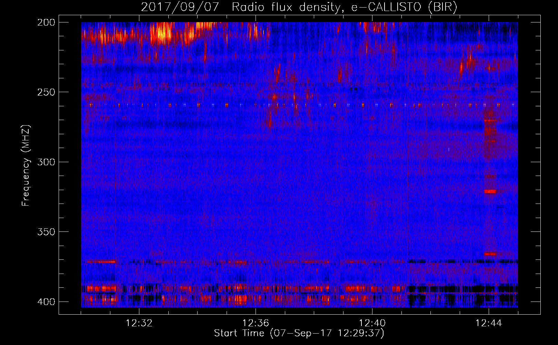Click the 12:32 time tick label
Viewport: 558px width, 345px height.
point(139,323)
